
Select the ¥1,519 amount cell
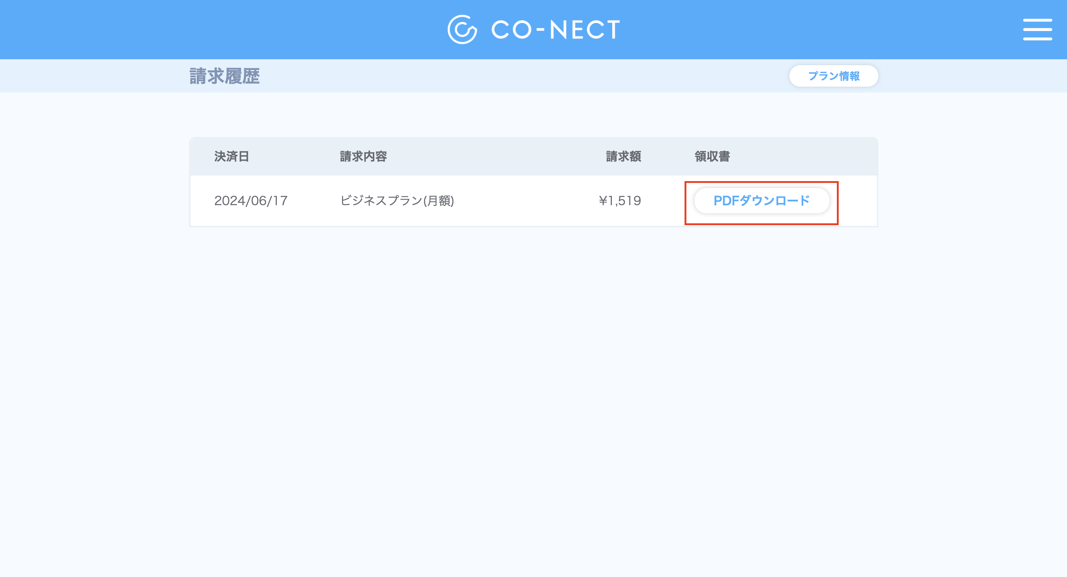pos(620,201)
